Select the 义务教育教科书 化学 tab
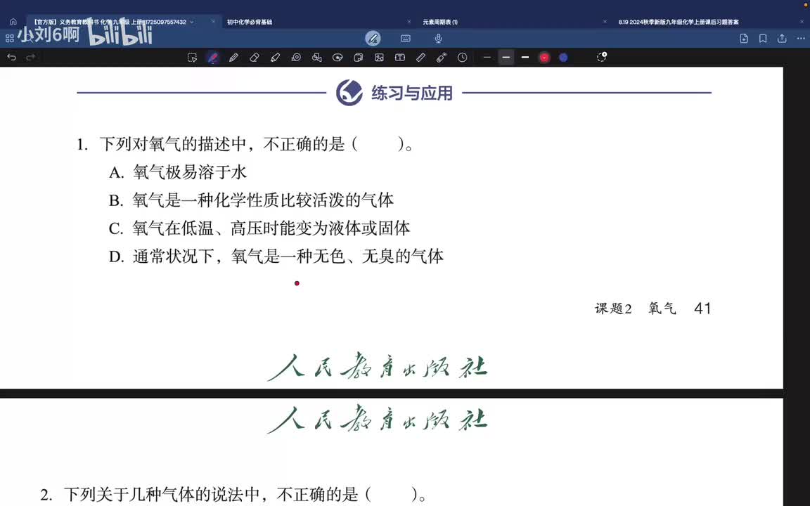This screenshot has height=506, width=810. click(x=110, y=22)
